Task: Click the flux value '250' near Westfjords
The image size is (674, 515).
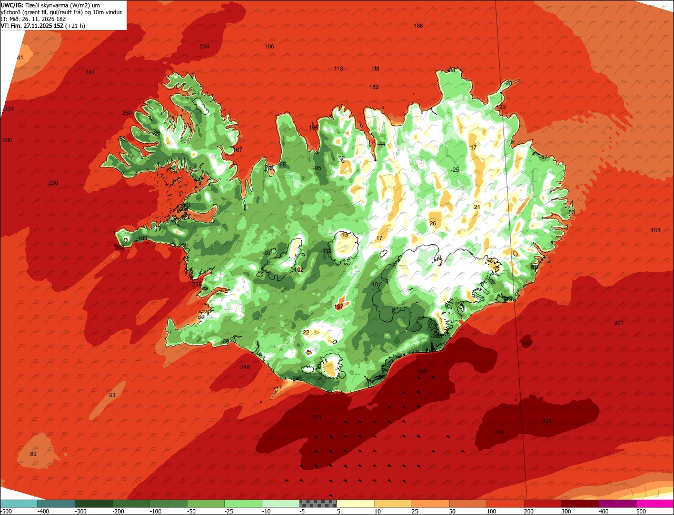Action: coord(127,113)
